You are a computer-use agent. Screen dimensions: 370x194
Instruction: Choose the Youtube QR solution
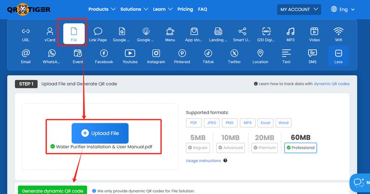click(130, 56)
